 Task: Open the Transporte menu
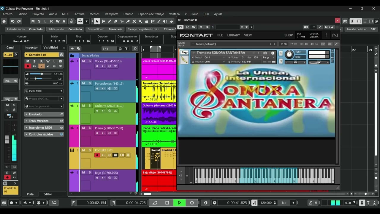[111, 14]
